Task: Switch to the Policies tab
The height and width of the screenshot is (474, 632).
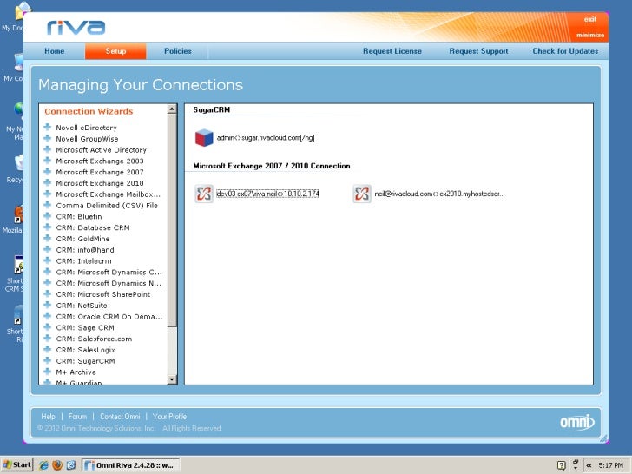Action: (x=178, y=51)
